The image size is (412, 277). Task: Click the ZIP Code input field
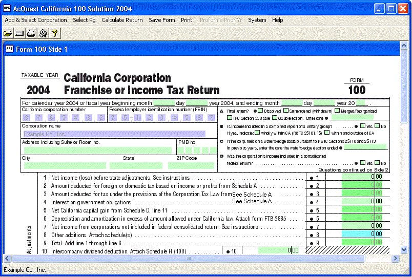(x=191, y=166)
